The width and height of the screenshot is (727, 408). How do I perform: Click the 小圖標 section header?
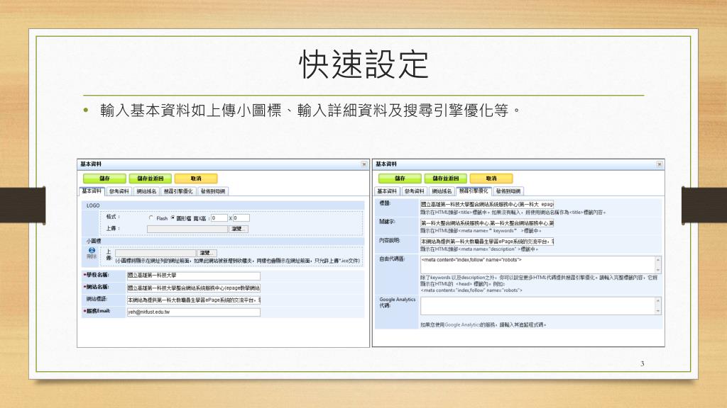[222, 241]
